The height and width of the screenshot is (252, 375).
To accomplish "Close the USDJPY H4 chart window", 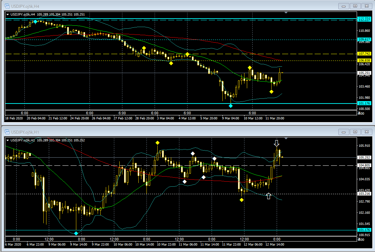I will pos(367,6).
